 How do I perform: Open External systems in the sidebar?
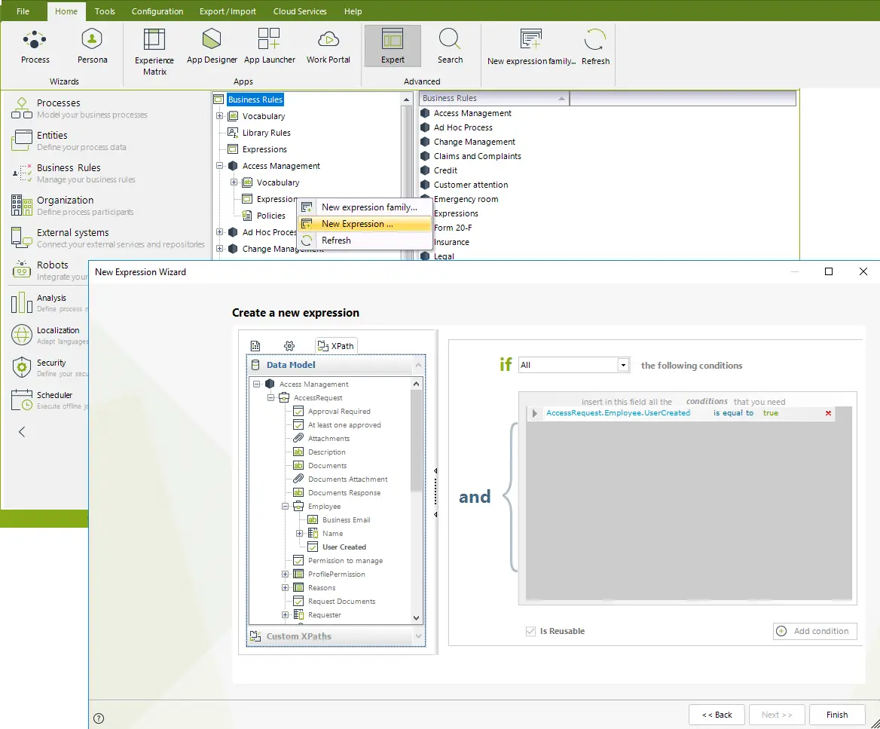(x=108, y=237)
